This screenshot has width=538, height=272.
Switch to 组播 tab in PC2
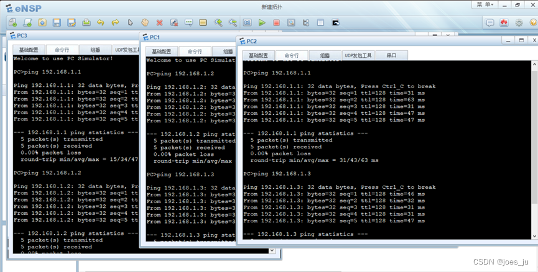pyautogui.click(x=325, y=55)
